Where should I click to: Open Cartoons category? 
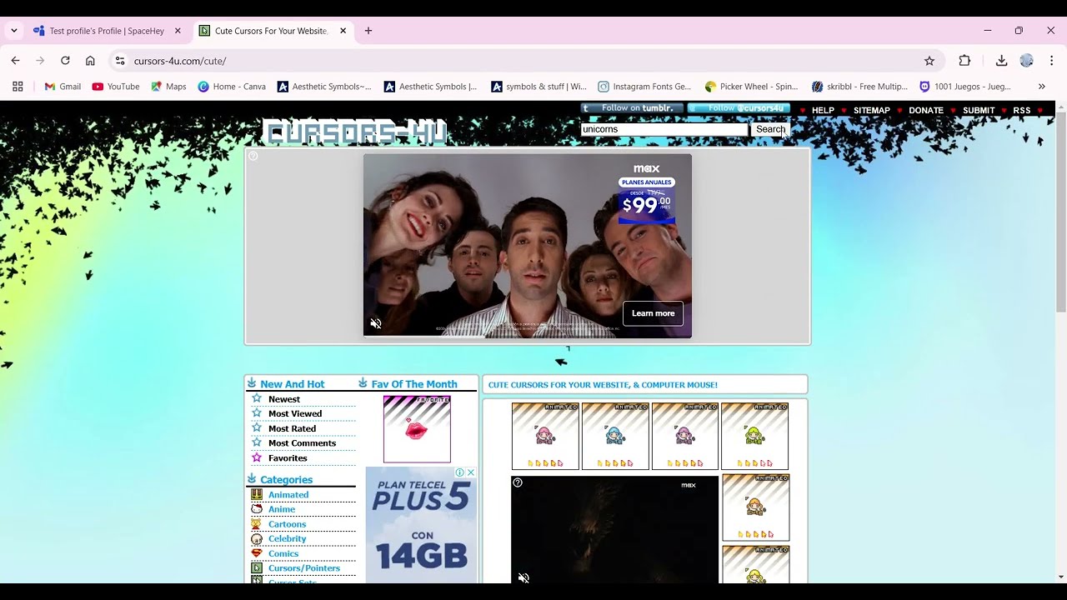[x=287, y=524]
